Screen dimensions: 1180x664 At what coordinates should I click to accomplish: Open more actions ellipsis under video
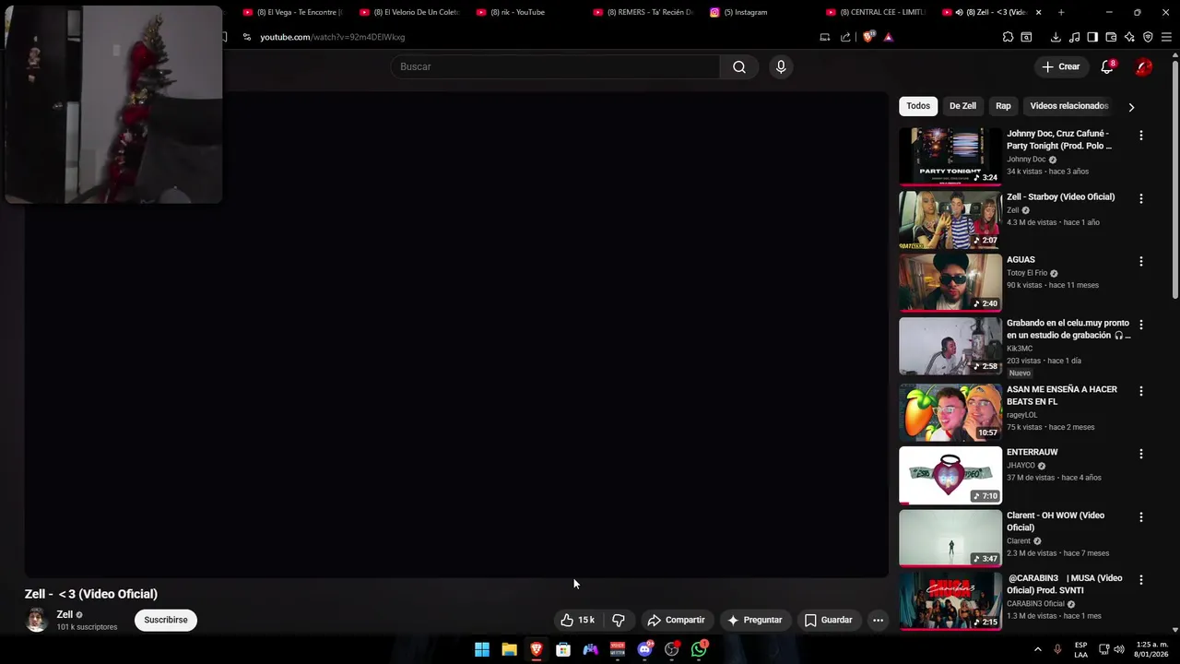click(878, 620)
